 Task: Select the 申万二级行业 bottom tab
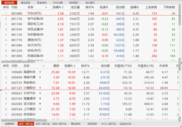[43, 124]
